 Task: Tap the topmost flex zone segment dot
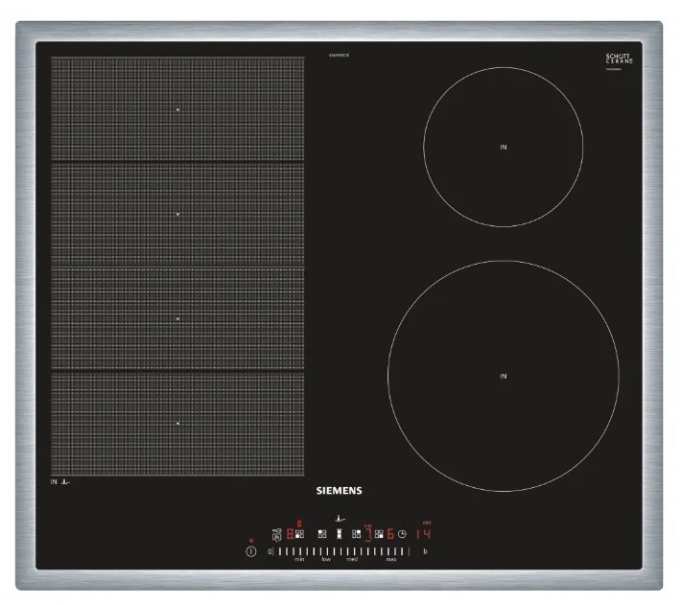click(177, 110)
